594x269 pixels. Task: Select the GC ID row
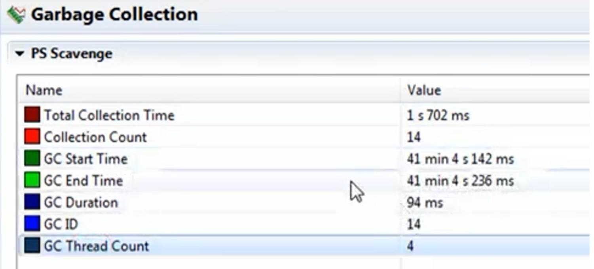(x=61, y=225)
